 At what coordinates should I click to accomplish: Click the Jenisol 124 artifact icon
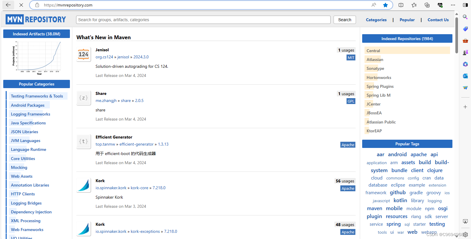pos(83,55)
